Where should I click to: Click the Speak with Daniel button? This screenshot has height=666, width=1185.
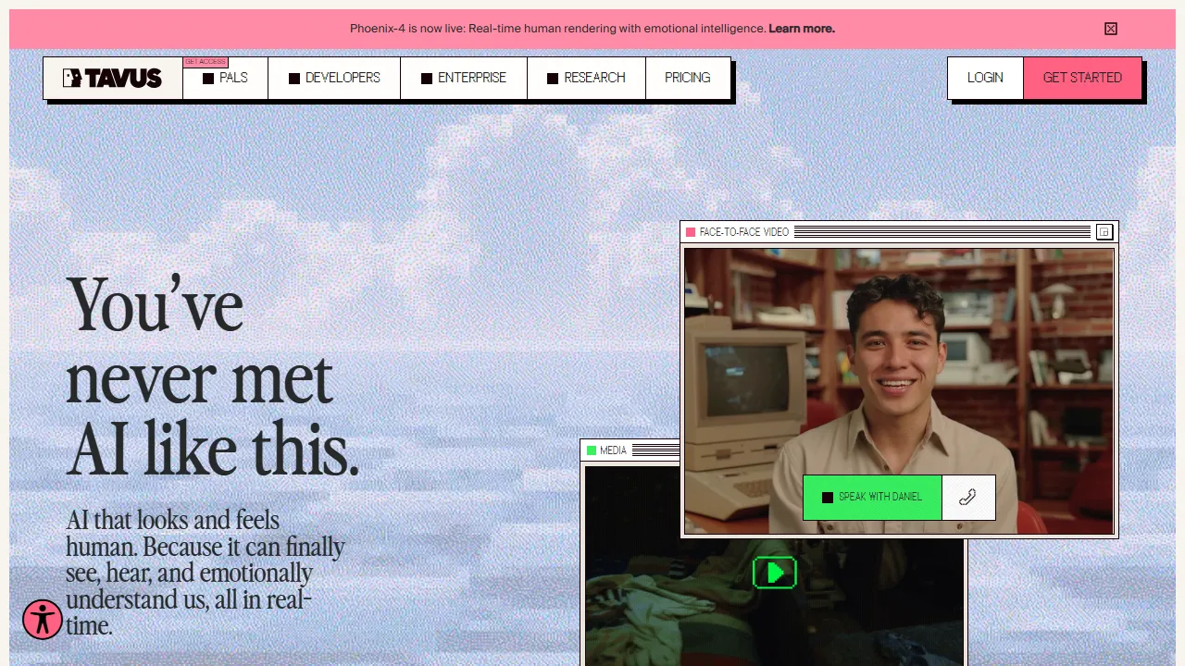[872, 498]
